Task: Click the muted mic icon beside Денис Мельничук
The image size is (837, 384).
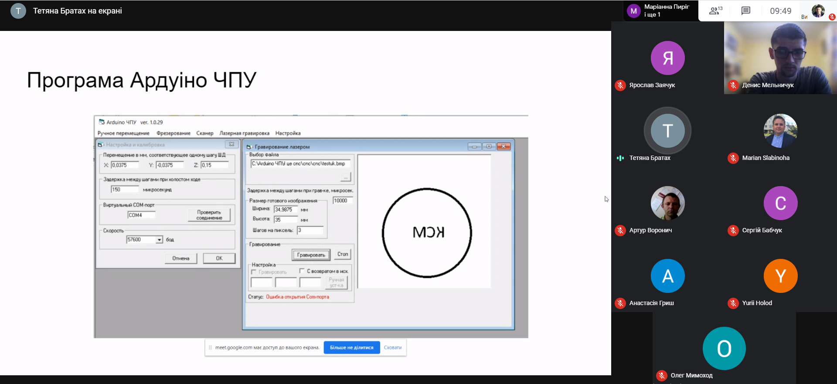Action: click(733, 85)
